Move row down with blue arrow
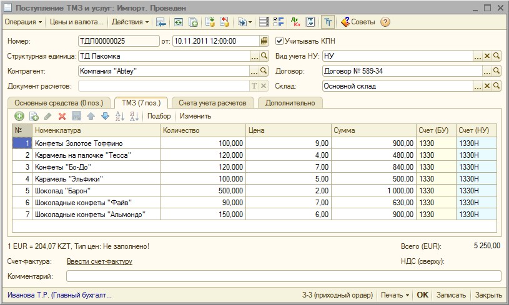The width and height of the screenshot is (509, 305). point(105,116)
